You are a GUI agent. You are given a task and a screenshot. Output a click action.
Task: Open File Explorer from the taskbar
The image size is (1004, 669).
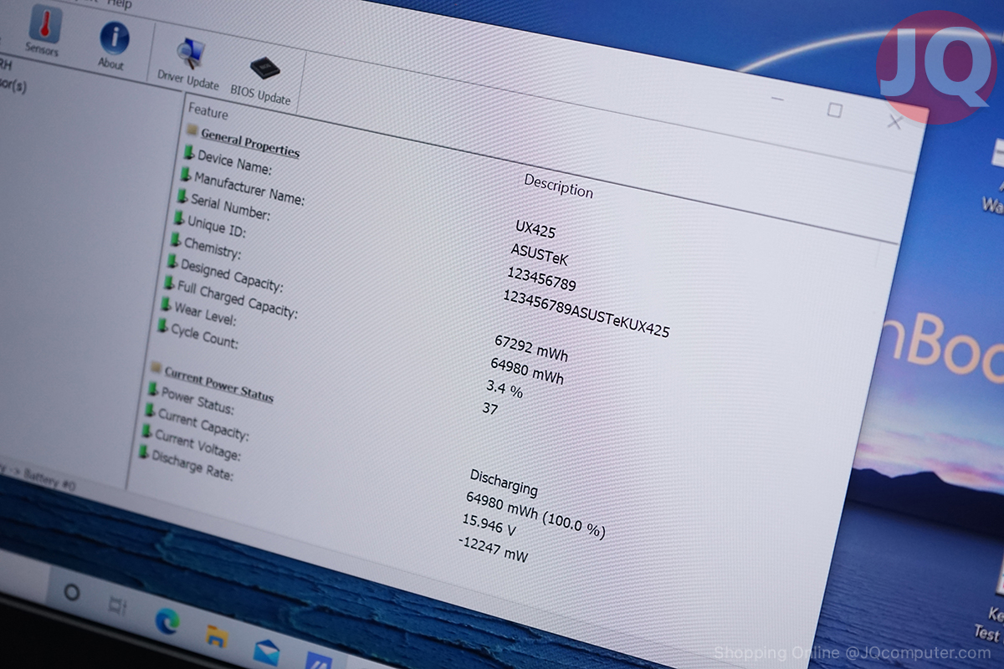pyautogui.click(x=217, y=636)
